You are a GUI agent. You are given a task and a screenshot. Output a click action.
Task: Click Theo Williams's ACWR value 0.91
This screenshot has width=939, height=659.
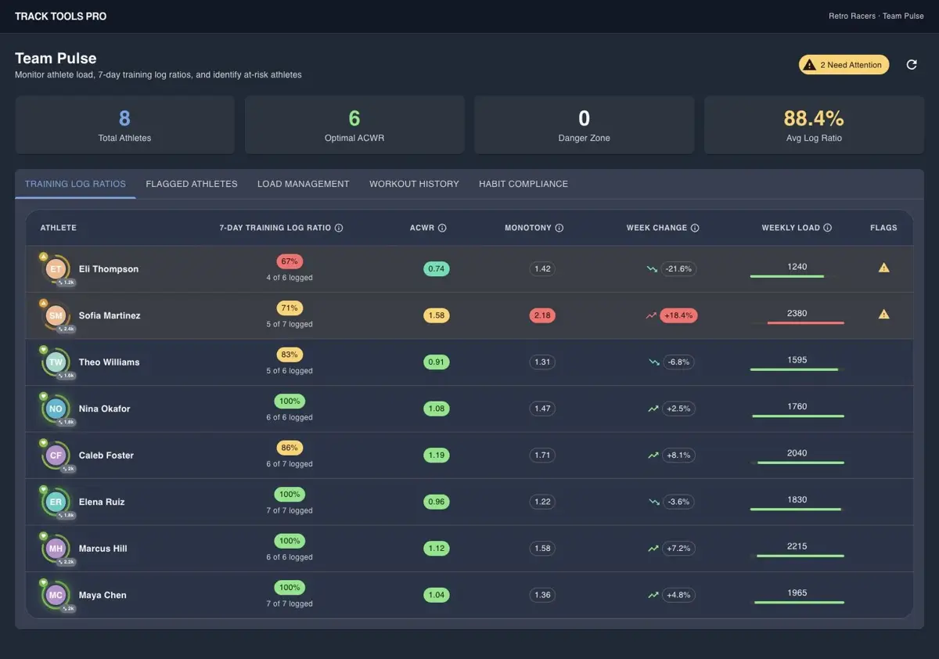[x=437, y=362]
